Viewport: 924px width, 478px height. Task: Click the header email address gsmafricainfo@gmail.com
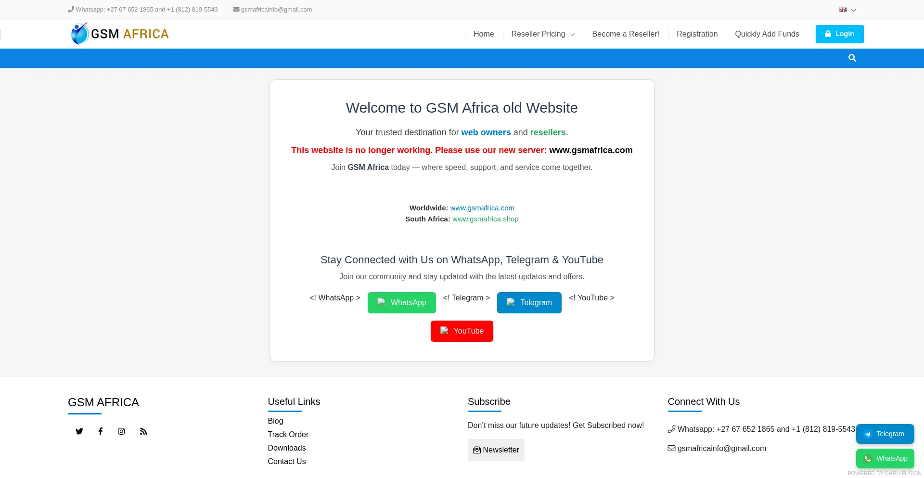(x=276, y=10)
